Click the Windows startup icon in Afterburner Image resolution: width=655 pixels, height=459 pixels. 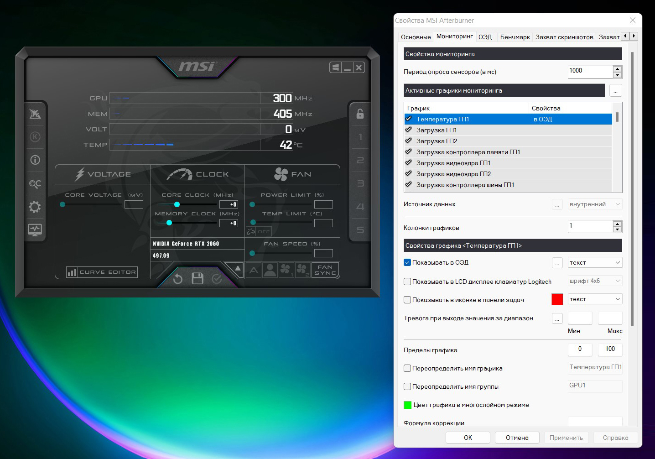336,68
